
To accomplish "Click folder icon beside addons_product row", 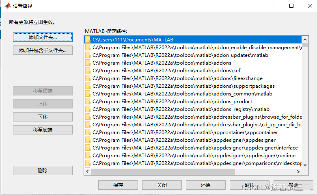I will coord(88,101).
